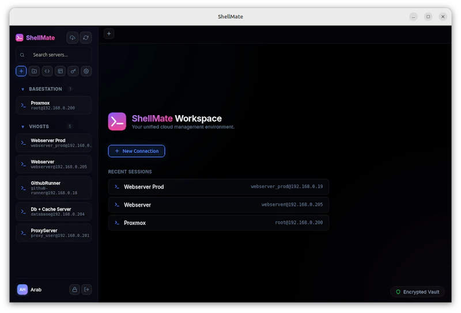Open the SSH key manager icon
This screenshot has height=313, width=461.
pos(73,71)
